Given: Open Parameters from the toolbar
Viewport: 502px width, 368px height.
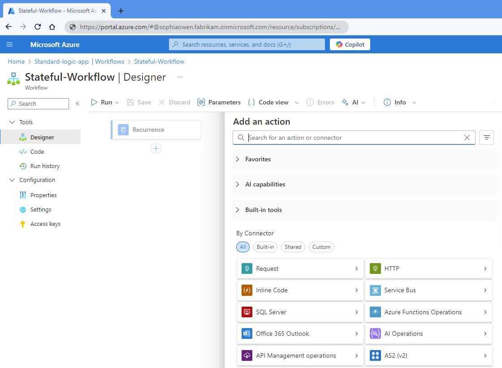Looking at the screenshot, I should click(219, 102).
